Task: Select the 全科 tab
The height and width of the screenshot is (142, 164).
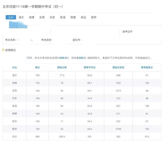Action: point(11,17)
